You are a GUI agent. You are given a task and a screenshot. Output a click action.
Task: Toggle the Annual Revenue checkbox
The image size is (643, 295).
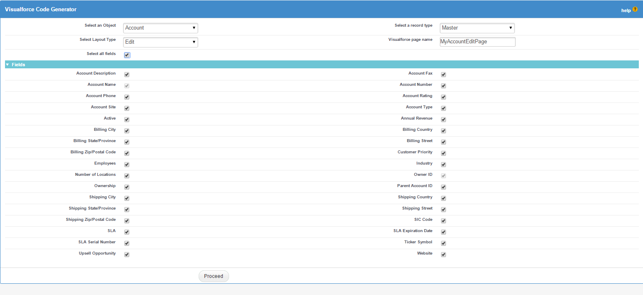point(443,119)
